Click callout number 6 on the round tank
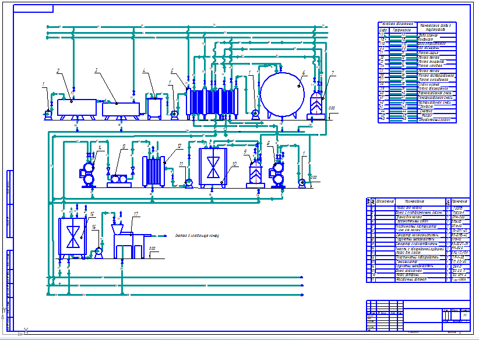The width and height of the screenshot is (479, 340). pos(304,73)
